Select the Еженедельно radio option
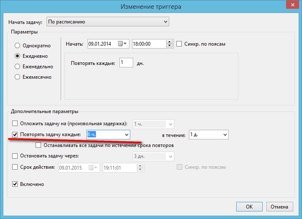Screen dimensions: 302x219 tap(18, 67)
